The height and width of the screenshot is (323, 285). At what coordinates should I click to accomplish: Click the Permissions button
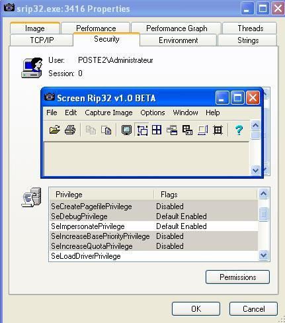237,277
